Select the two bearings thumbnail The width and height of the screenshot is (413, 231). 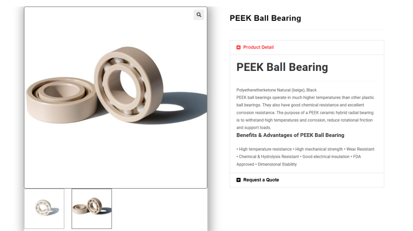point(91,208)
